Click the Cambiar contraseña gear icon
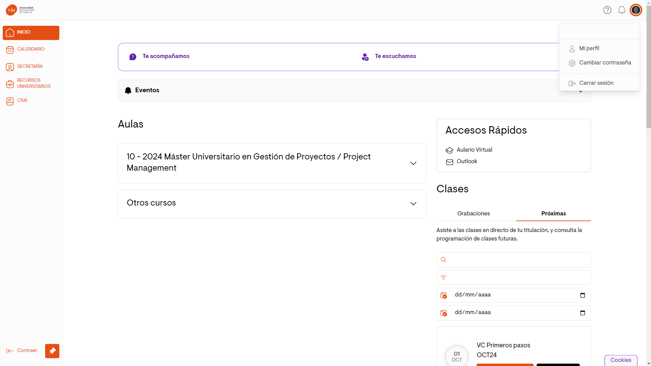651x366 pixels. click(572, 63)
